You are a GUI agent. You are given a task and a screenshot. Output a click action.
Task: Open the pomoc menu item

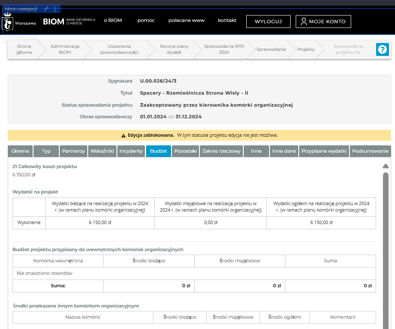[x=146, y=20]
